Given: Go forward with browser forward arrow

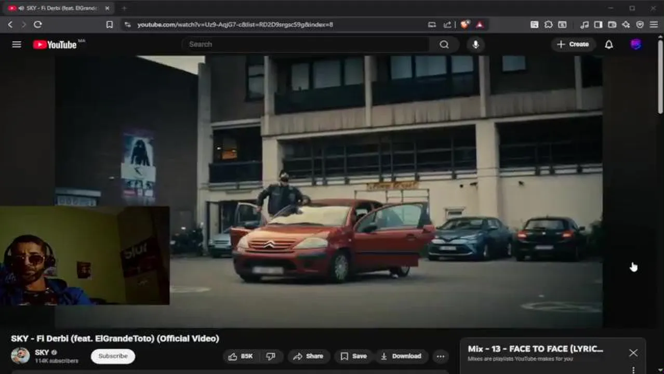Looking at the screenshot, I should pyautogui.click(x=23, y=24).
